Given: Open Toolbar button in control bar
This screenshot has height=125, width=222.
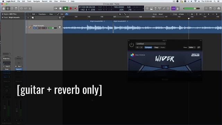Looking at the screenshot, I should tap(16, 8).
